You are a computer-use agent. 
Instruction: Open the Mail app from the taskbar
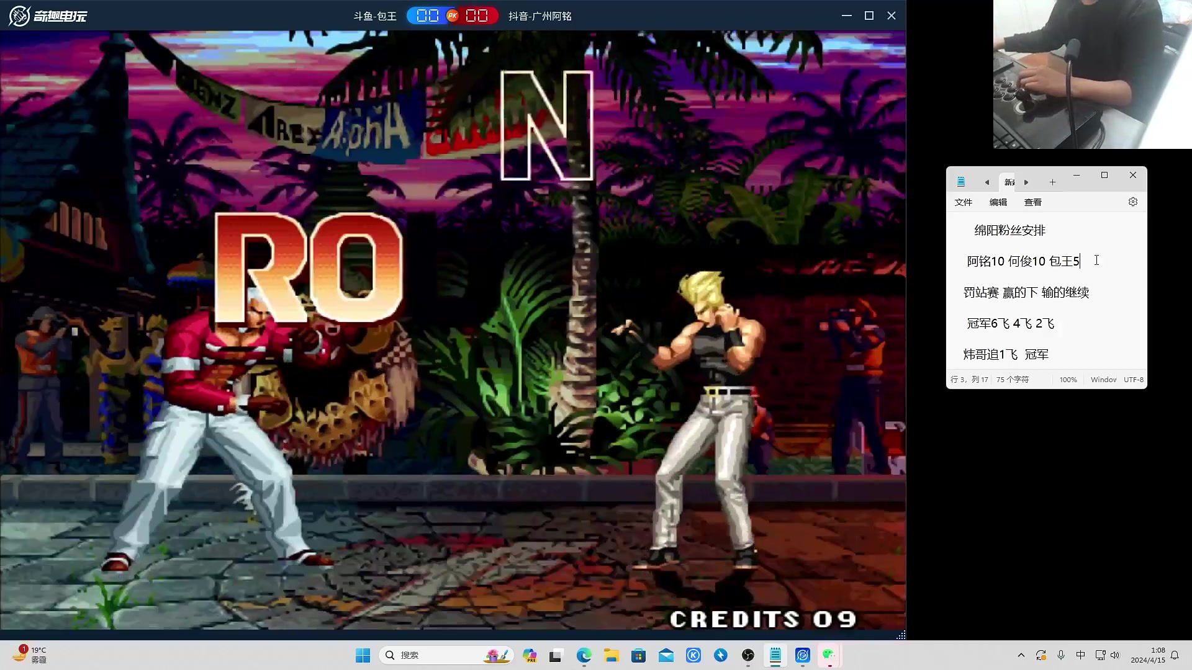[x=666, y=655]
